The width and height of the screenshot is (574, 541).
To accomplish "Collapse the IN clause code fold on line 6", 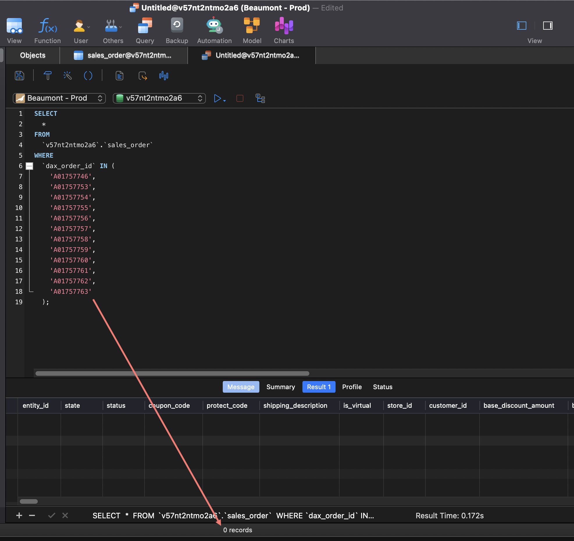I will coord(29,166).
